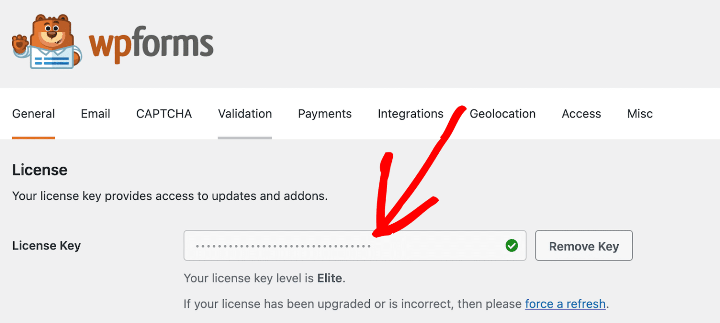This screenshot has width=720, height=323.
Task: Switch to the Email settings tab
Action: point(95,114)
